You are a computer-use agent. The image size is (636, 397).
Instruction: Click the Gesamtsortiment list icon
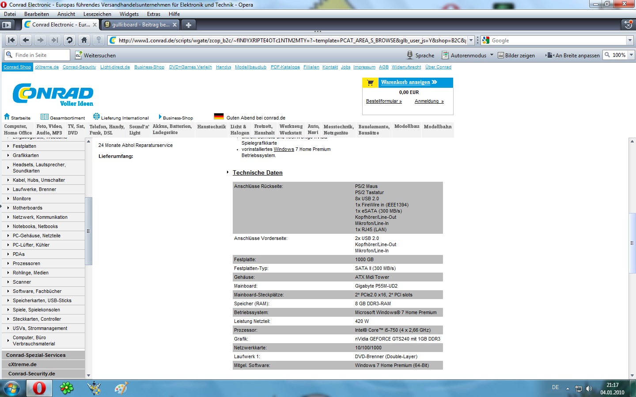point(44,117)
